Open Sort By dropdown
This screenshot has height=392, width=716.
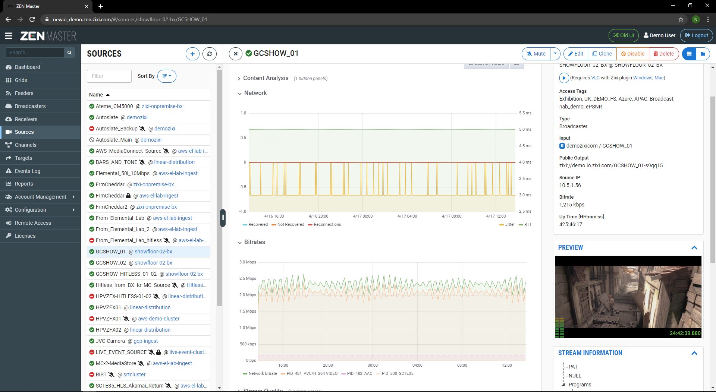(167, 76)
